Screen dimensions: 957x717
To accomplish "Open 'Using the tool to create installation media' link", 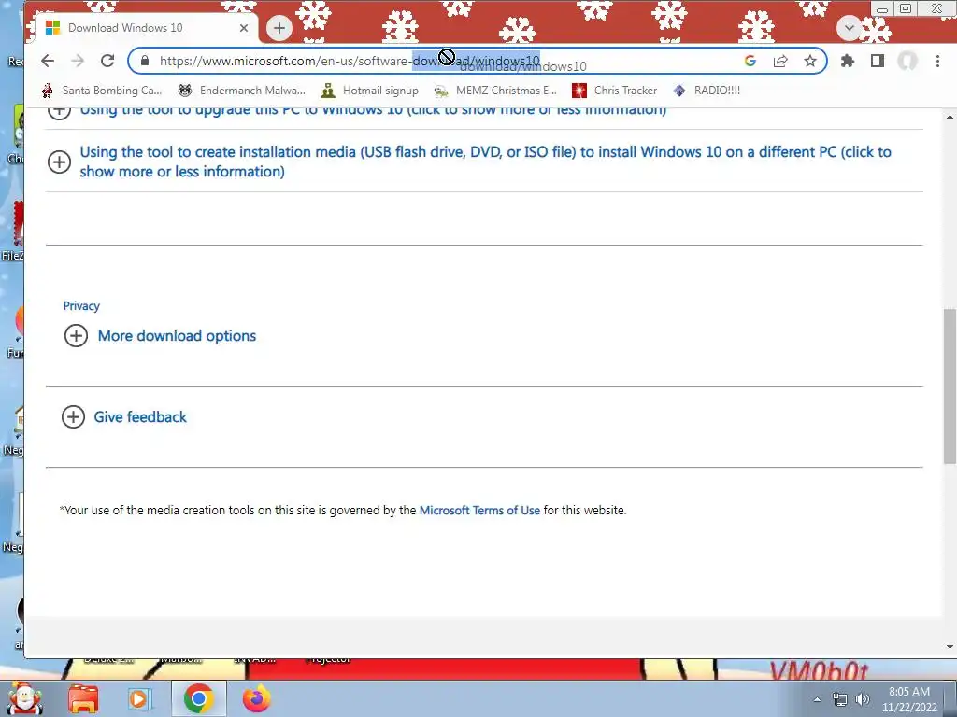I will point(485,162).
